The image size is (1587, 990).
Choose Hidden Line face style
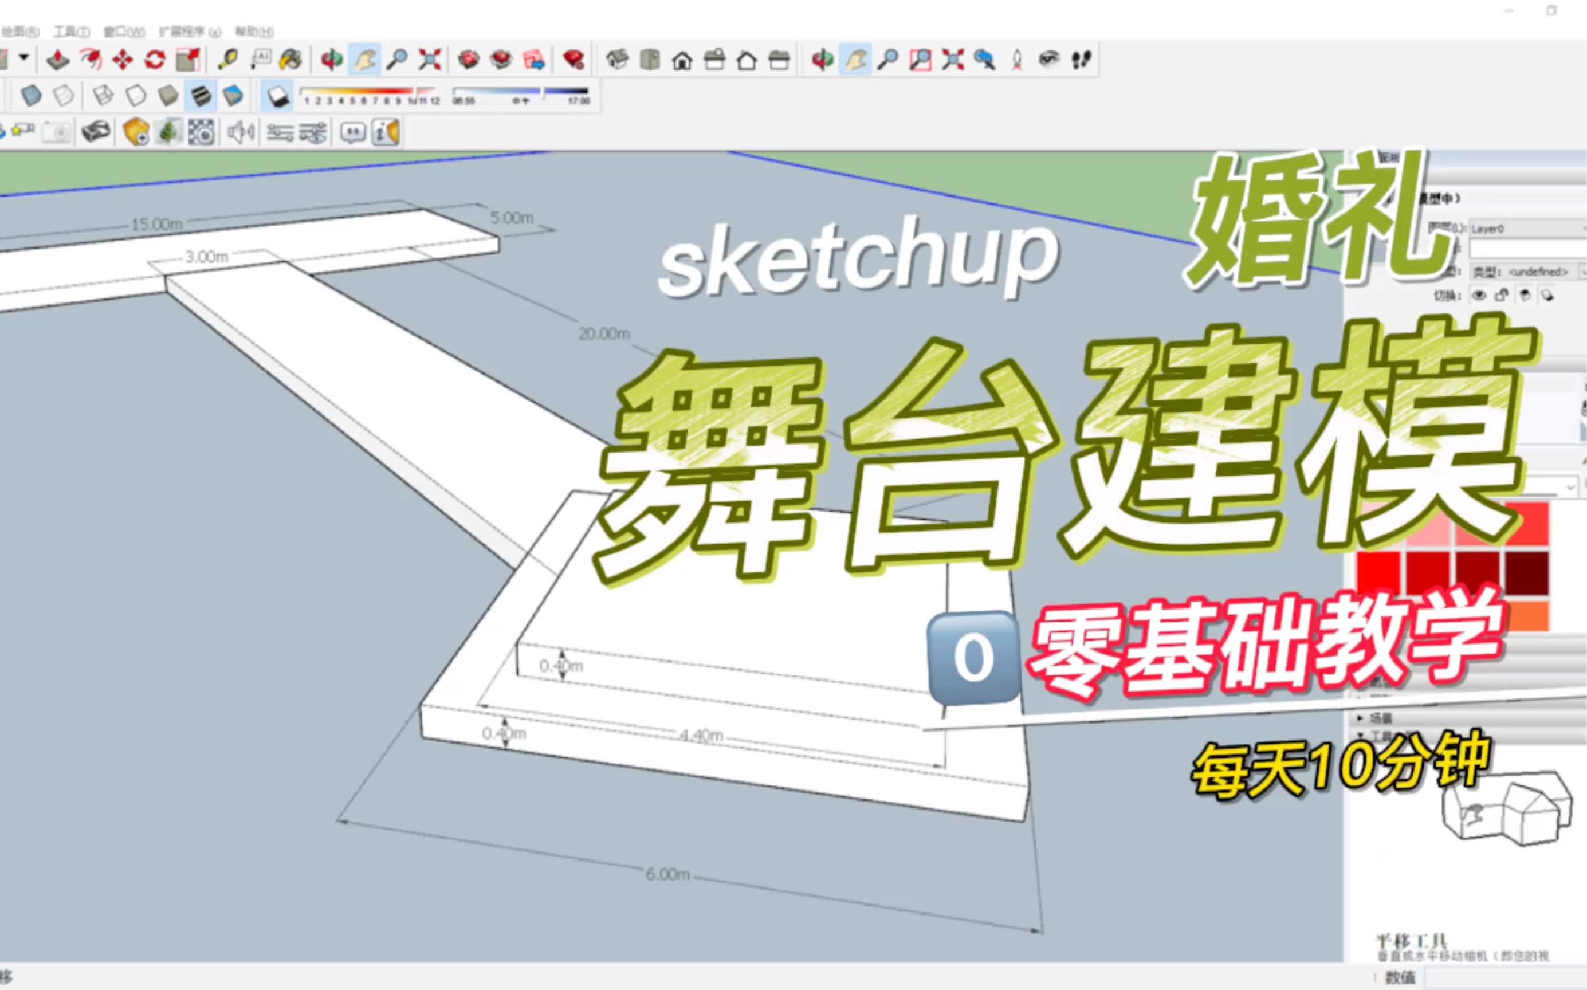[136, 96]
